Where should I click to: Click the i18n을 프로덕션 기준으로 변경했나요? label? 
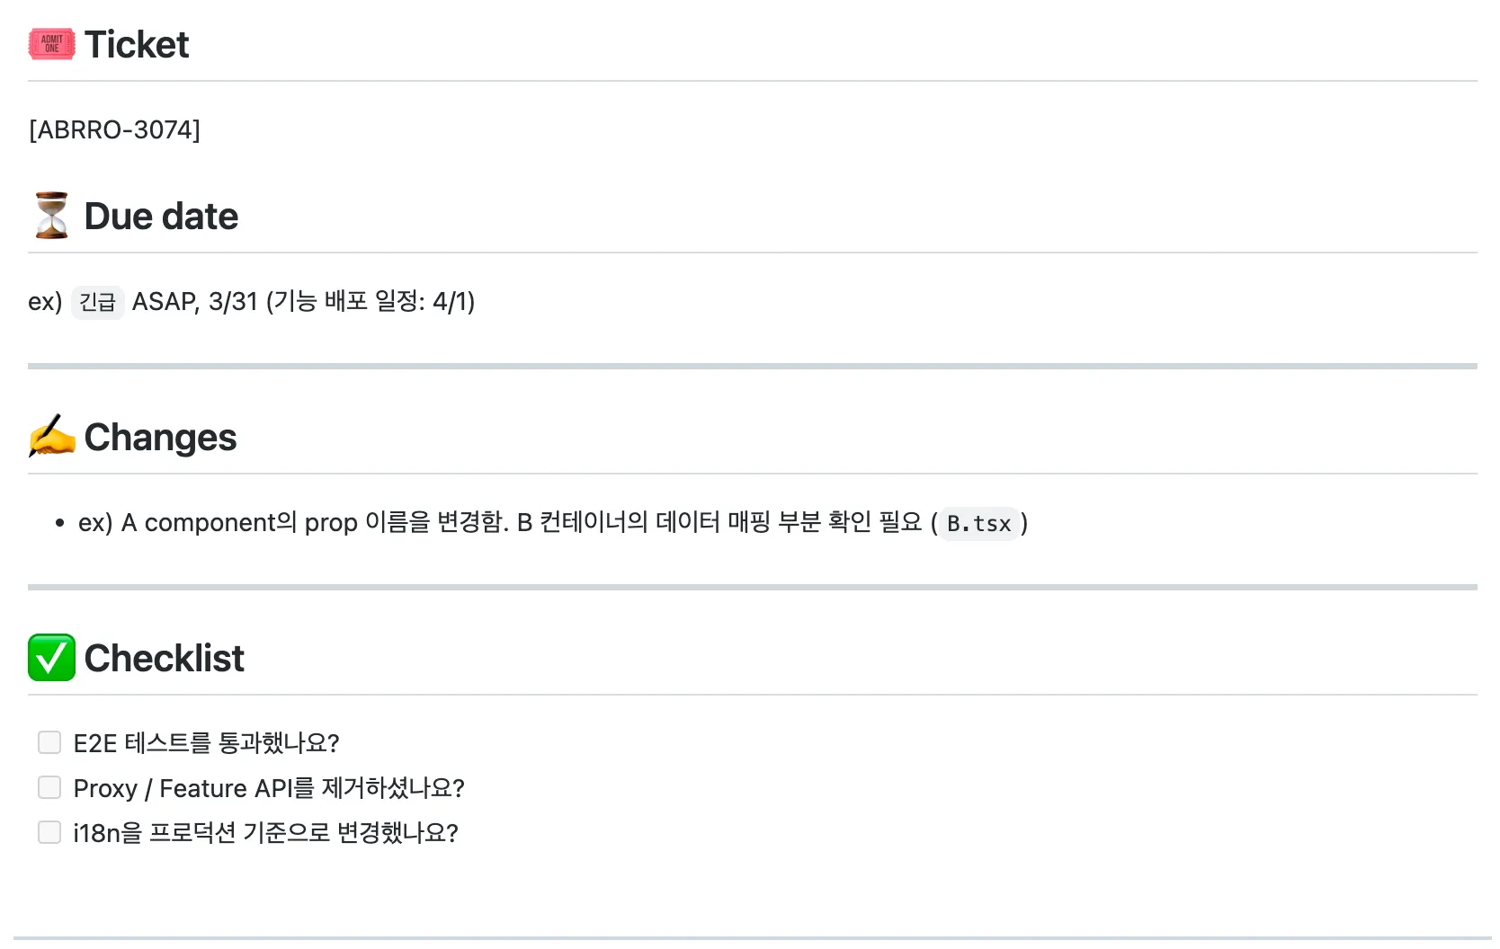coord(265,833)
